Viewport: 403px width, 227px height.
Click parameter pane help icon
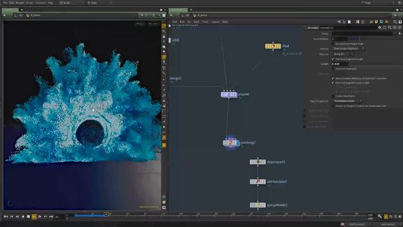(400, 28)
